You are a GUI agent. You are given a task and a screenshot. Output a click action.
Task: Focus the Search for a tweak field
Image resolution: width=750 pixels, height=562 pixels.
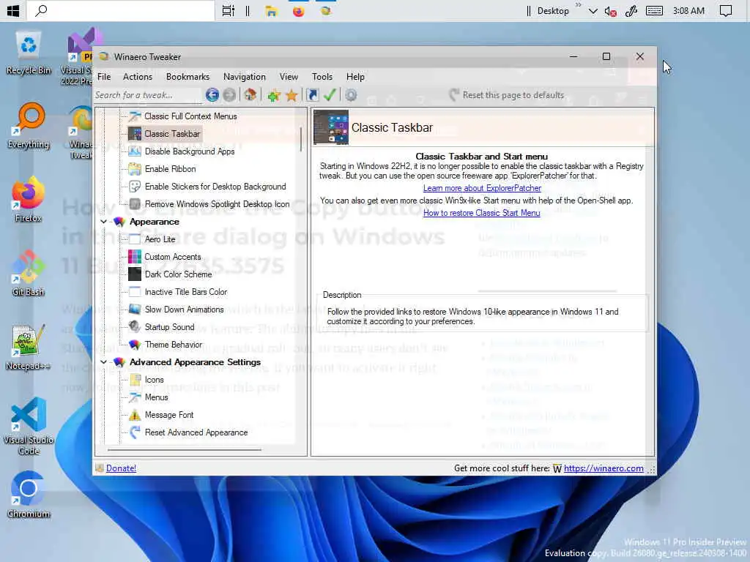pos(148,95)
